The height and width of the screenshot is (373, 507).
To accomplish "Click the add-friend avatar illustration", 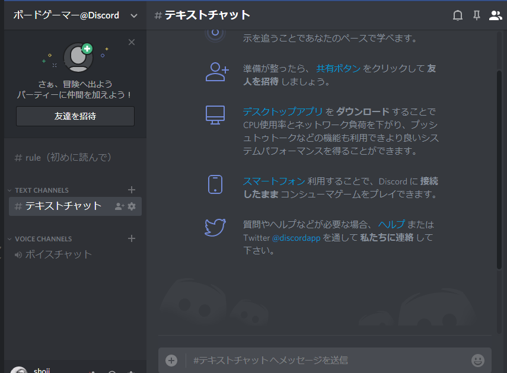I will (x=79, y=58).
